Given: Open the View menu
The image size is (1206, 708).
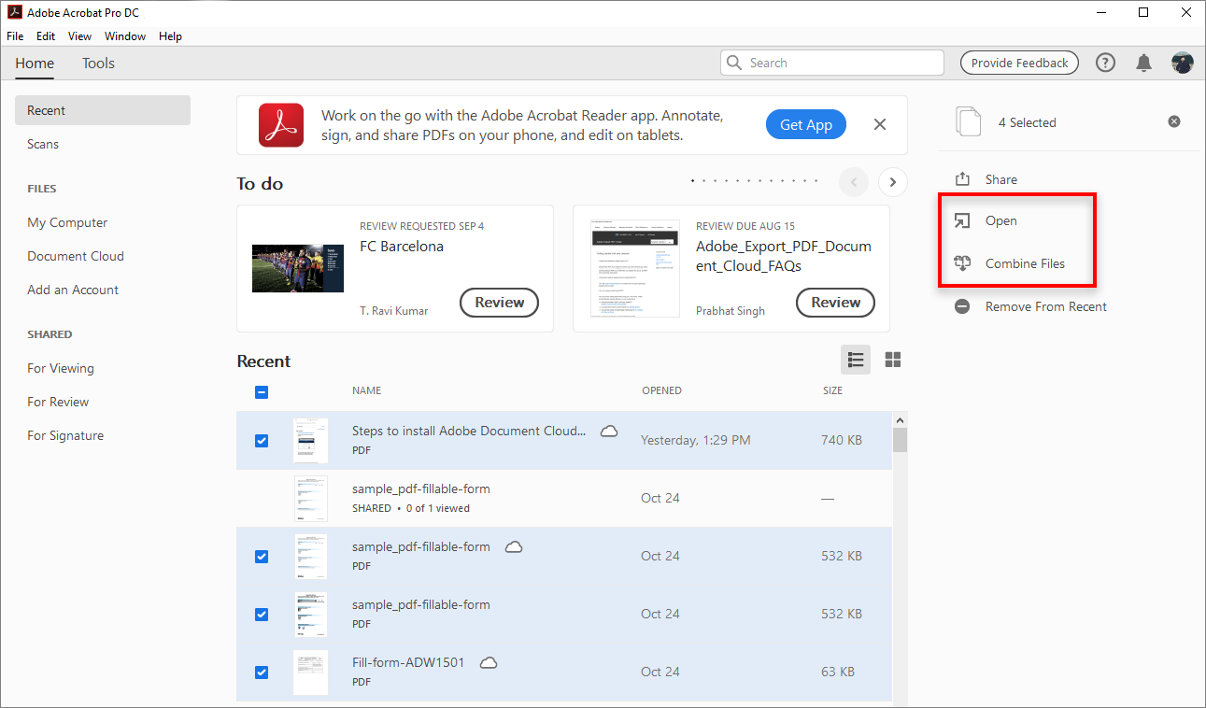Looking at the screenshot, I should (79, 36).
